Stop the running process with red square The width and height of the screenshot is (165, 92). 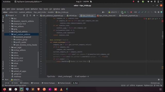131,12
